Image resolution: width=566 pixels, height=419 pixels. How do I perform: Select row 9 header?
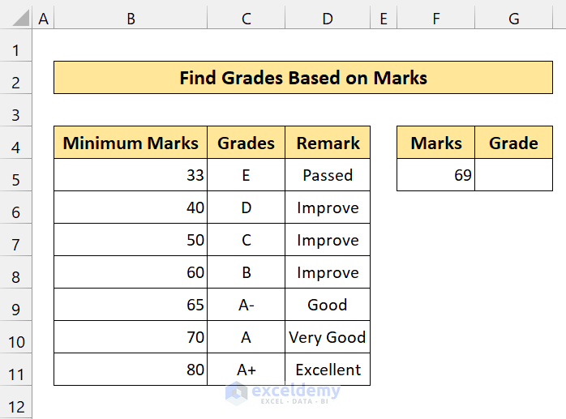point(16,305)
